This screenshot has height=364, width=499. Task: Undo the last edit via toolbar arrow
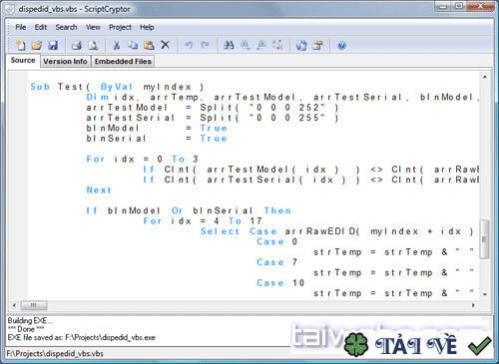(189, 45)
